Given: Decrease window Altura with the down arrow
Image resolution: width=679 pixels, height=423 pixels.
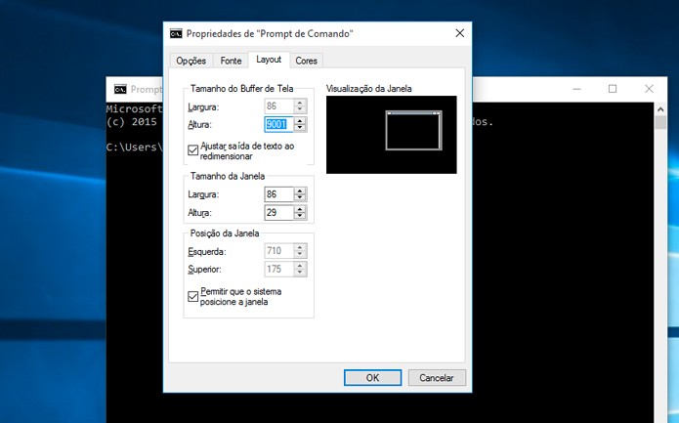Looking at the screenshot, I should coord(300,216).
